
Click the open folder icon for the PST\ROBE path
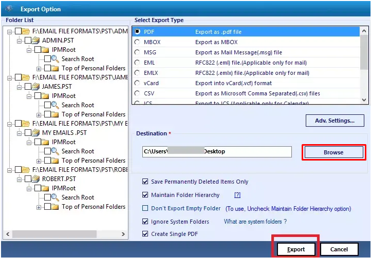(26, 170)
